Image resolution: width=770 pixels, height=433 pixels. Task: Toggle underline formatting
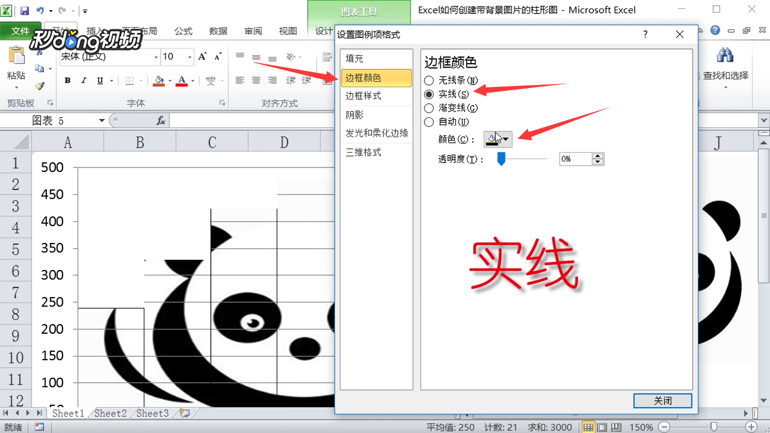pyautogui.click(x=100, y=81)
